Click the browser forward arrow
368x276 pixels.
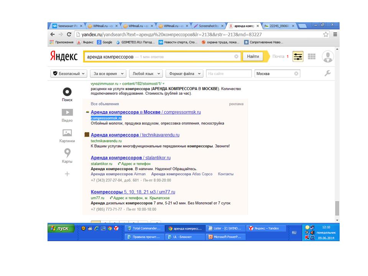[x=61, y=34]
